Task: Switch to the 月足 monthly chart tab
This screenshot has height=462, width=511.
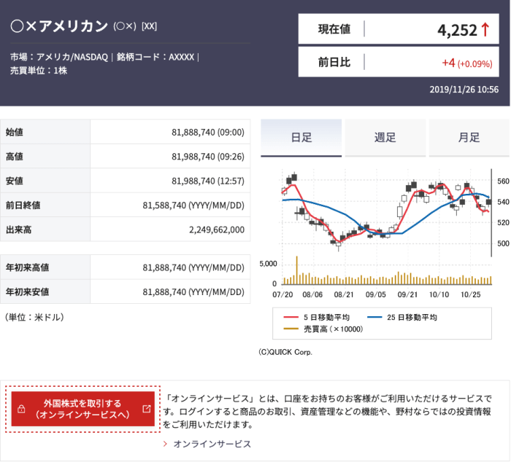Action: click(469, 137)
